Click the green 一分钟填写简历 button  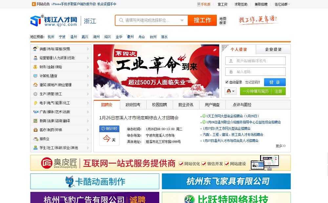click(x=256, y=91)
